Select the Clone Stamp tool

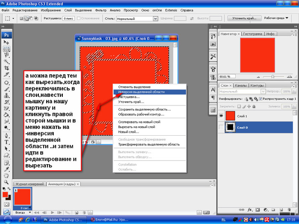pyautogui.click(x=6, y=96)
